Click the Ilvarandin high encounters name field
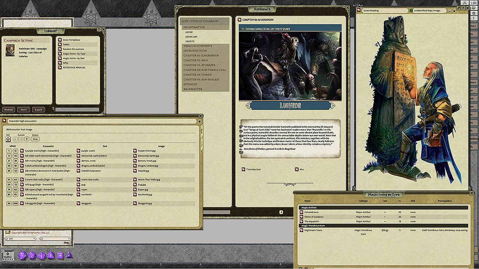479x269 pixels. 102,121
